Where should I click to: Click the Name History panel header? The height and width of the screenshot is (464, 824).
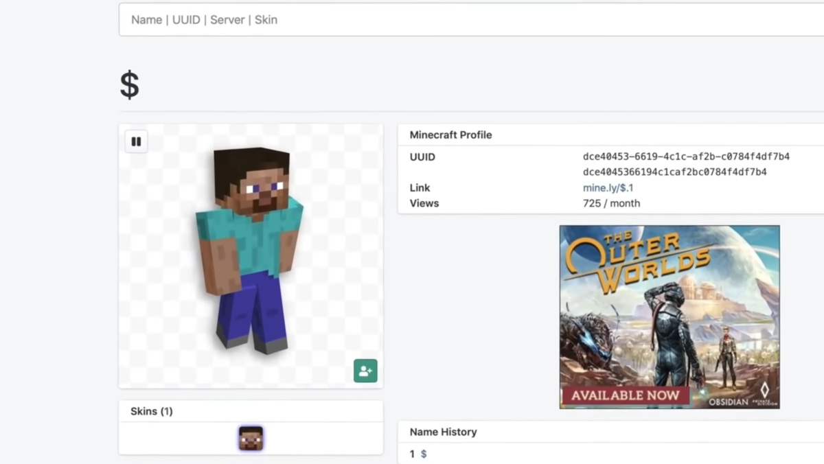click(x=610, y=432)
